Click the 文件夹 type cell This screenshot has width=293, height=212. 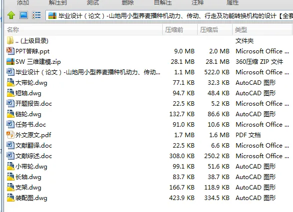pos(245,41)
